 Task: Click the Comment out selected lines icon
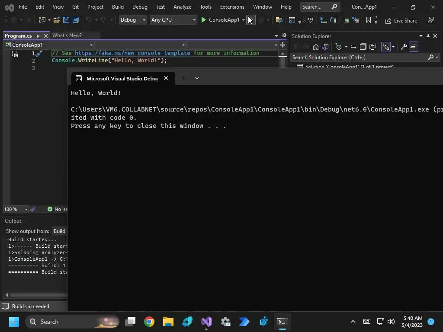[346, 20]
